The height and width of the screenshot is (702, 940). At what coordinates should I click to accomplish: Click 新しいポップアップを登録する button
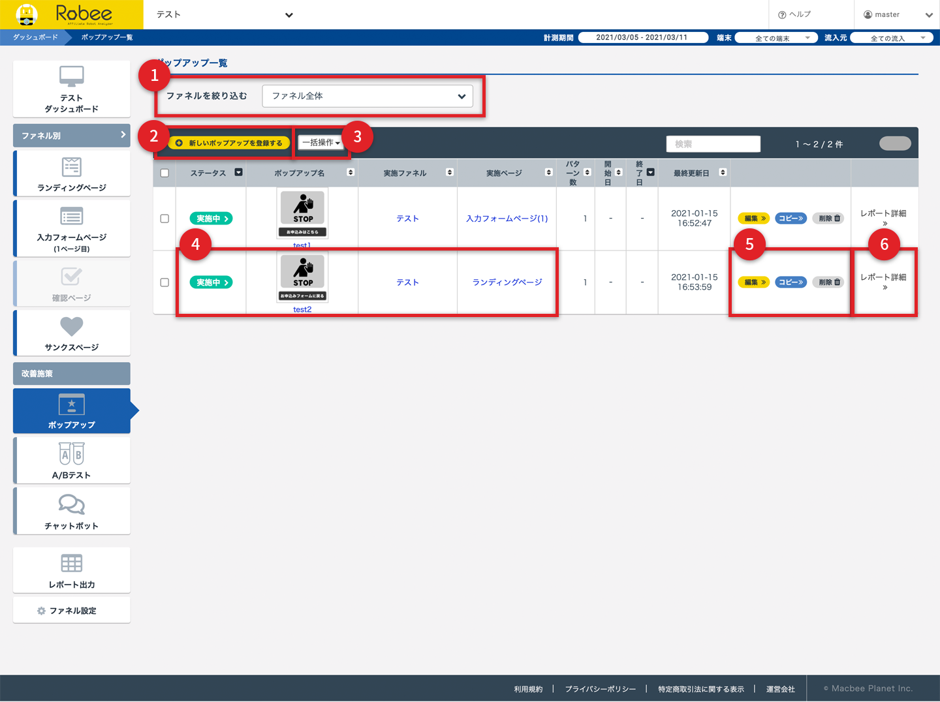pos(229,143)
